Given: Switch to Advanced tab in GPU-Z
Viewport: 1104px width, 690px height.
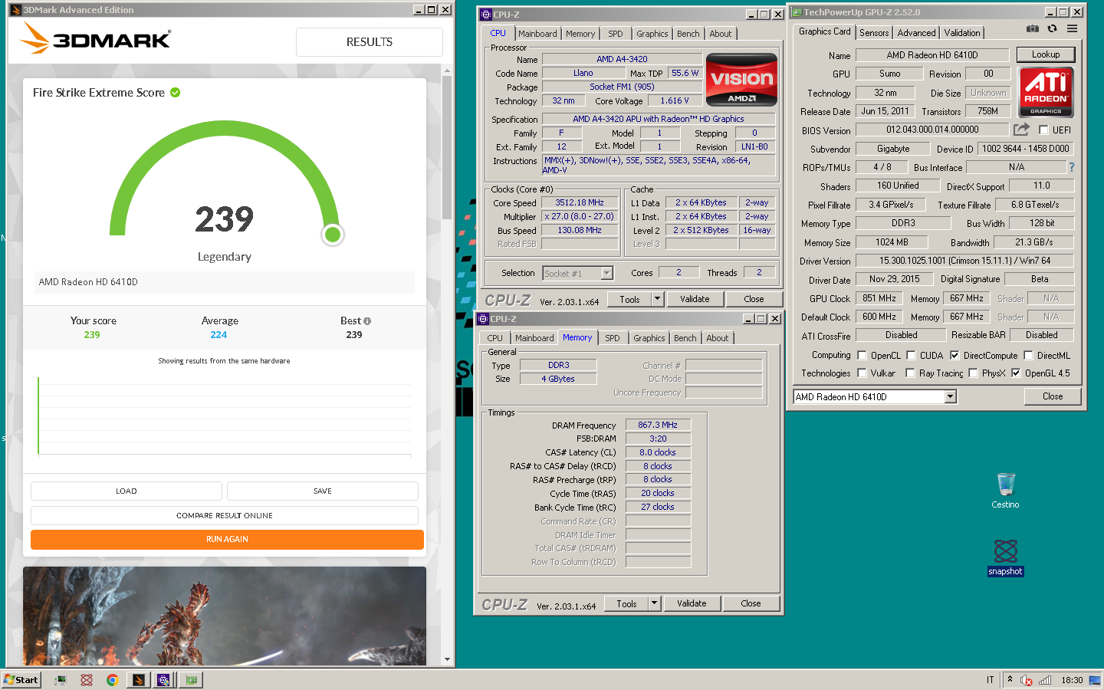Looking at the screenshot, I should 916,33.
